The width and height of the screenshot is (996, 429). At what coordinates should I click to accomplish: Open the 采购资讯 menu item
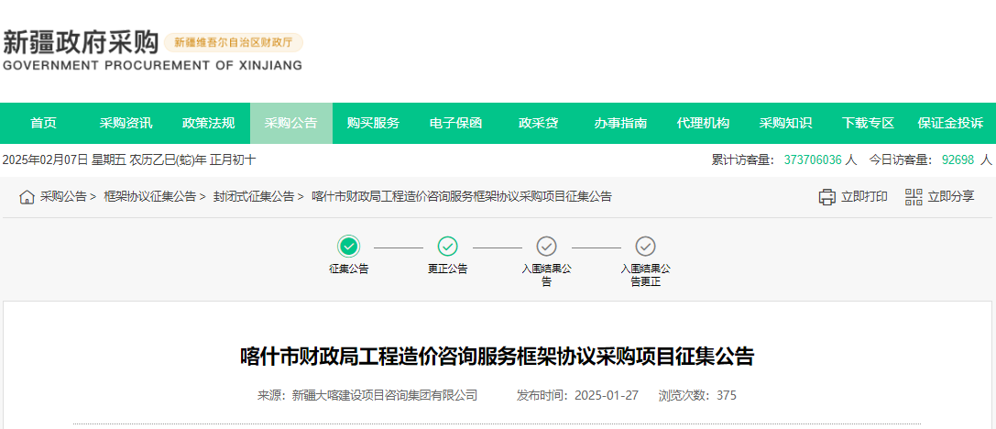pyautogui.click(x=126, y=123)
